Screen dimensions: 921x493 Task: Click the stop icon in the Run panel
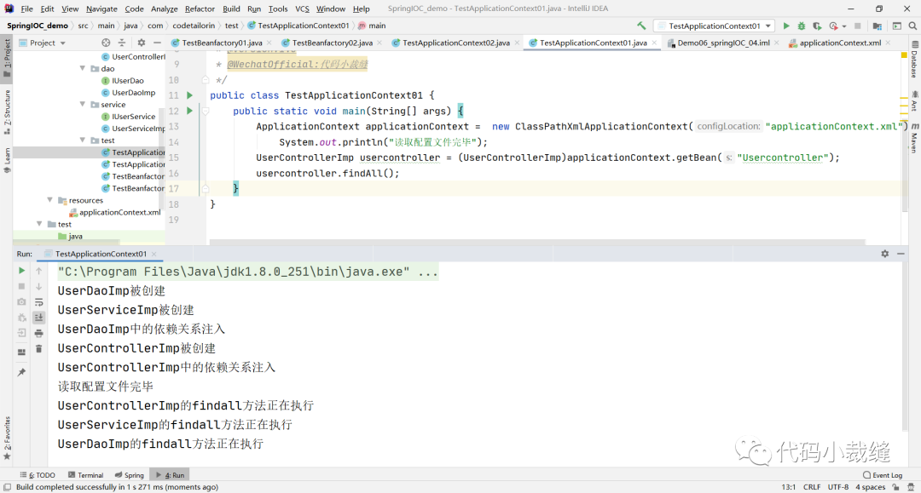point(21,286)
